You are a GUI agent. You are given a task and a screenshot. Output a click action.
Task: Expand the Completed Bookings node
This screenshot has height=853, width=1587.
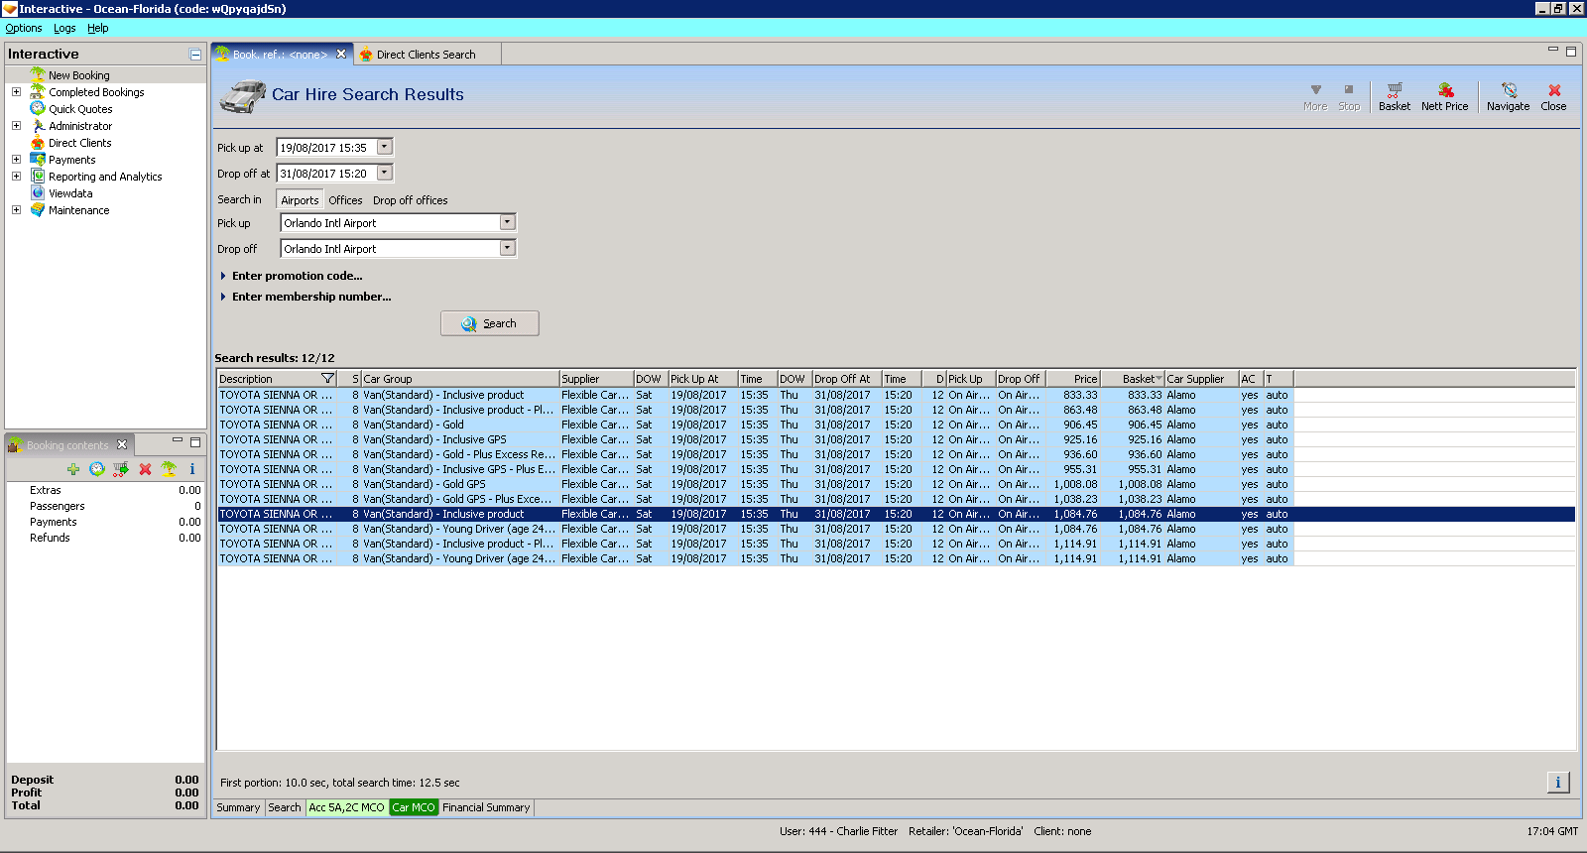(x=16, y=92)
